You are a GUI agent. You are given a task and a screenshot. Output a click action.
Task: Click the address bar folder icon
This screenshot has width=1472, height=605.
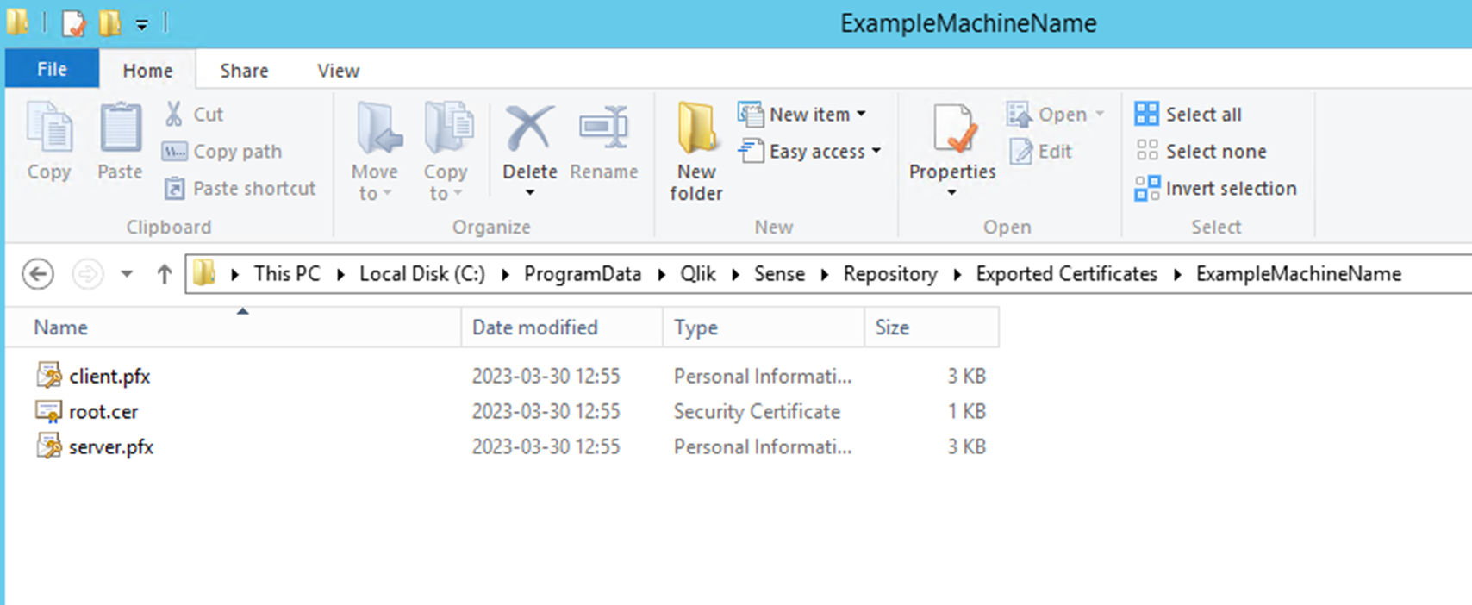[x=204, y=273]
